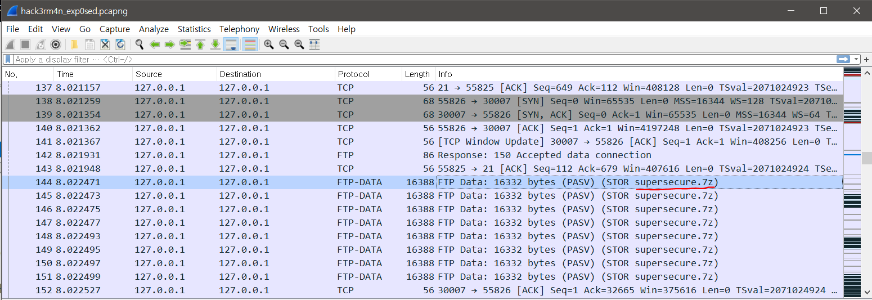The width and height of the screenshot is (872, 300).
Task: Select packet 151 FTP-DATA row
Action: (422, 277)
